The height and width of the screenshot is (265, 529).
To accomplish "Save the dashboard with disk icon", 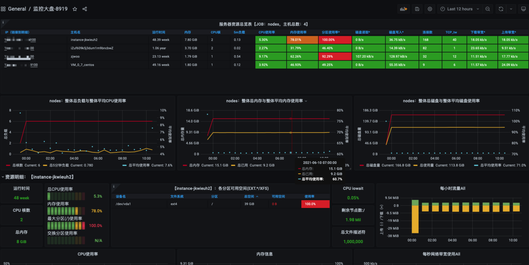I will click(417, 9).
